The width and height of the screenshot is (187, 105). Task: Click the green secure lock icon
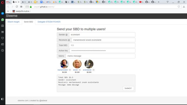pyautogui.click(x=31, y=7)
